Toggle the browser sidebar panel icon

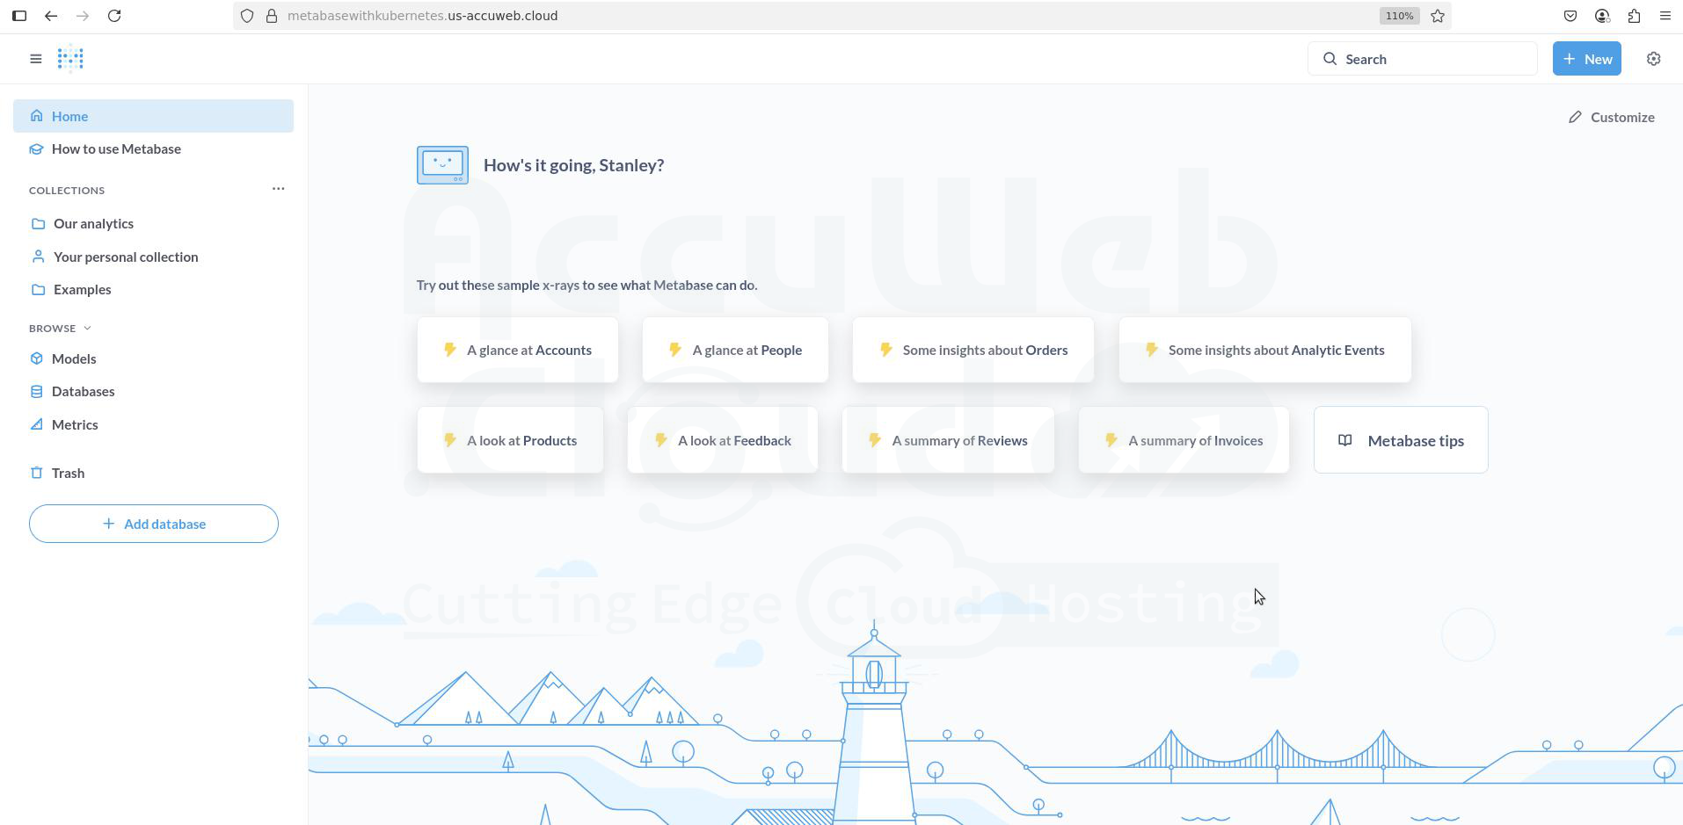[x=19, y=16]
